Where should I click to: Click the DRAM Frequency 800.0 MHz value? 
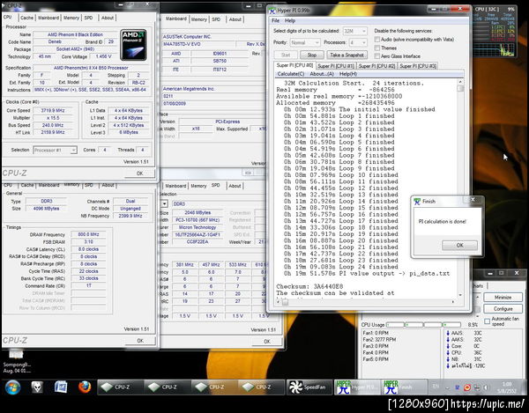(x=88, y=234)
